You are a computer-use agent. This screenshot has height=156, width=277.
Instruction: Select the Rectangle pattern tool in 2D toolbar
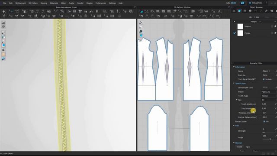[158, 11]
